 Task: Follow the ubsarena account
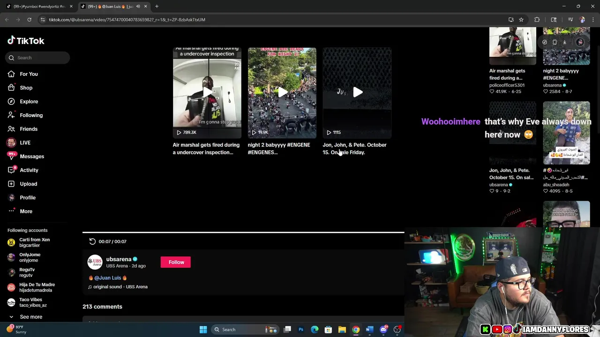pos(176,262)
